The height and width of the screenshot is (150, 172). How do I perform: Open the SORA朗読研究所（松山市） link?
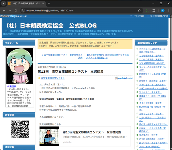pyautogui.click(x=151, y=63)
